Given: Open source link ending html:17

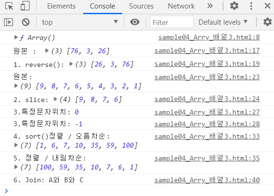Looking at the screenshot, I should pyautogui.click(x=207, y=51).
